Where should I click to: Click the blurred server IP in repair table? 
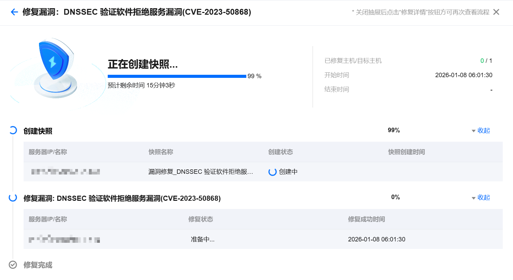(x=64, y=239)
